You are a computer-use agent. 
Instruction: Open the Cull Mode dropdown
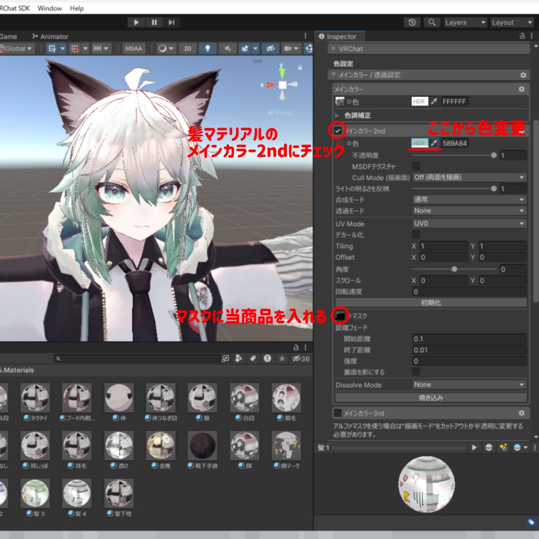468,177
